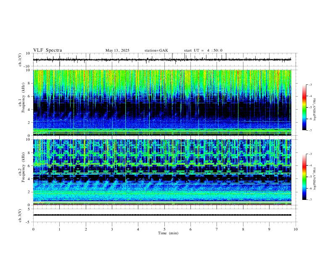The width and height of the screenshot is (333, 257).
Task: Click the time axis tick label '7'
Action: 217,229
